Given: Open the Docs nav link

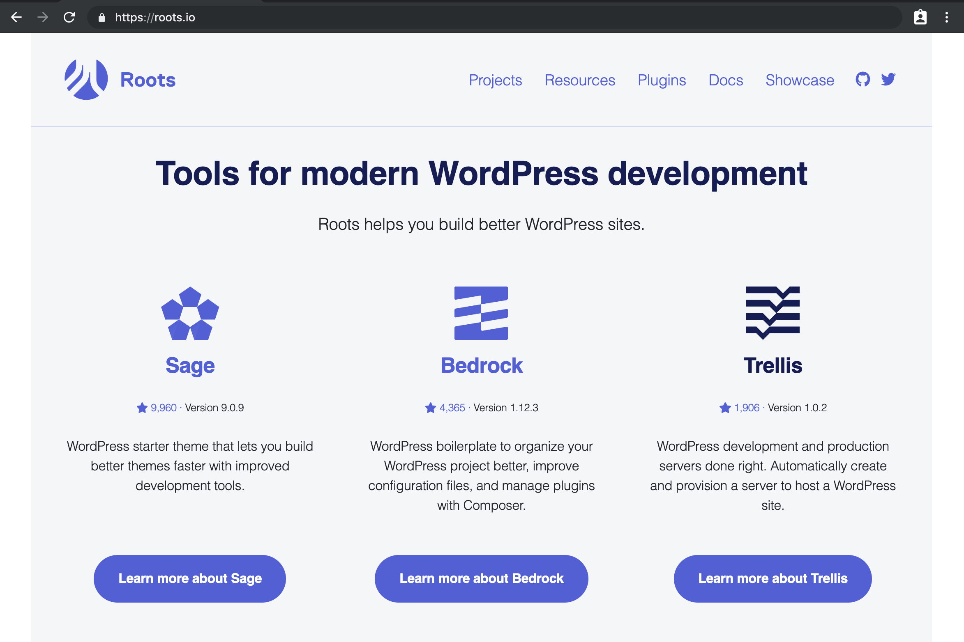Looking at the screenshot, I should 726,80.
